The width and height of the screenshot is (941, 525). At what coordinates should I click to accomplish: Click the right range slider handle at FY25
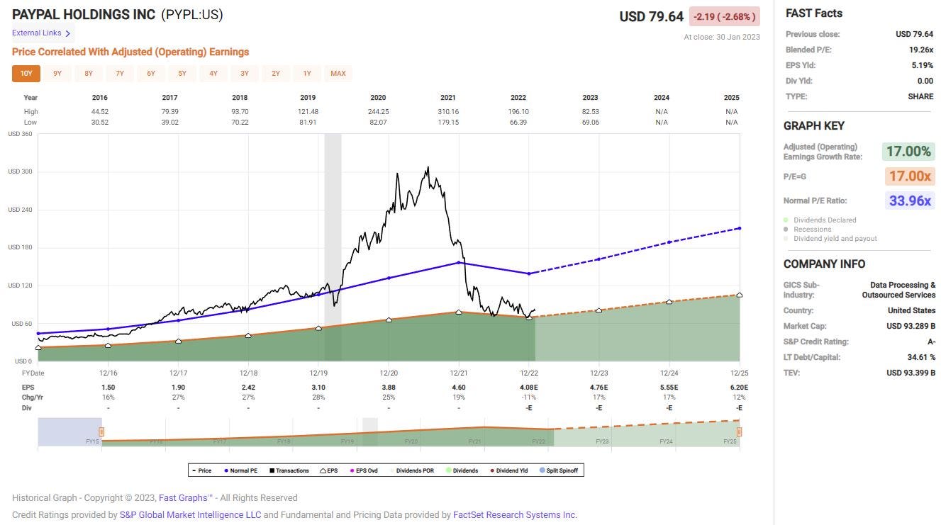click(739, 431)
